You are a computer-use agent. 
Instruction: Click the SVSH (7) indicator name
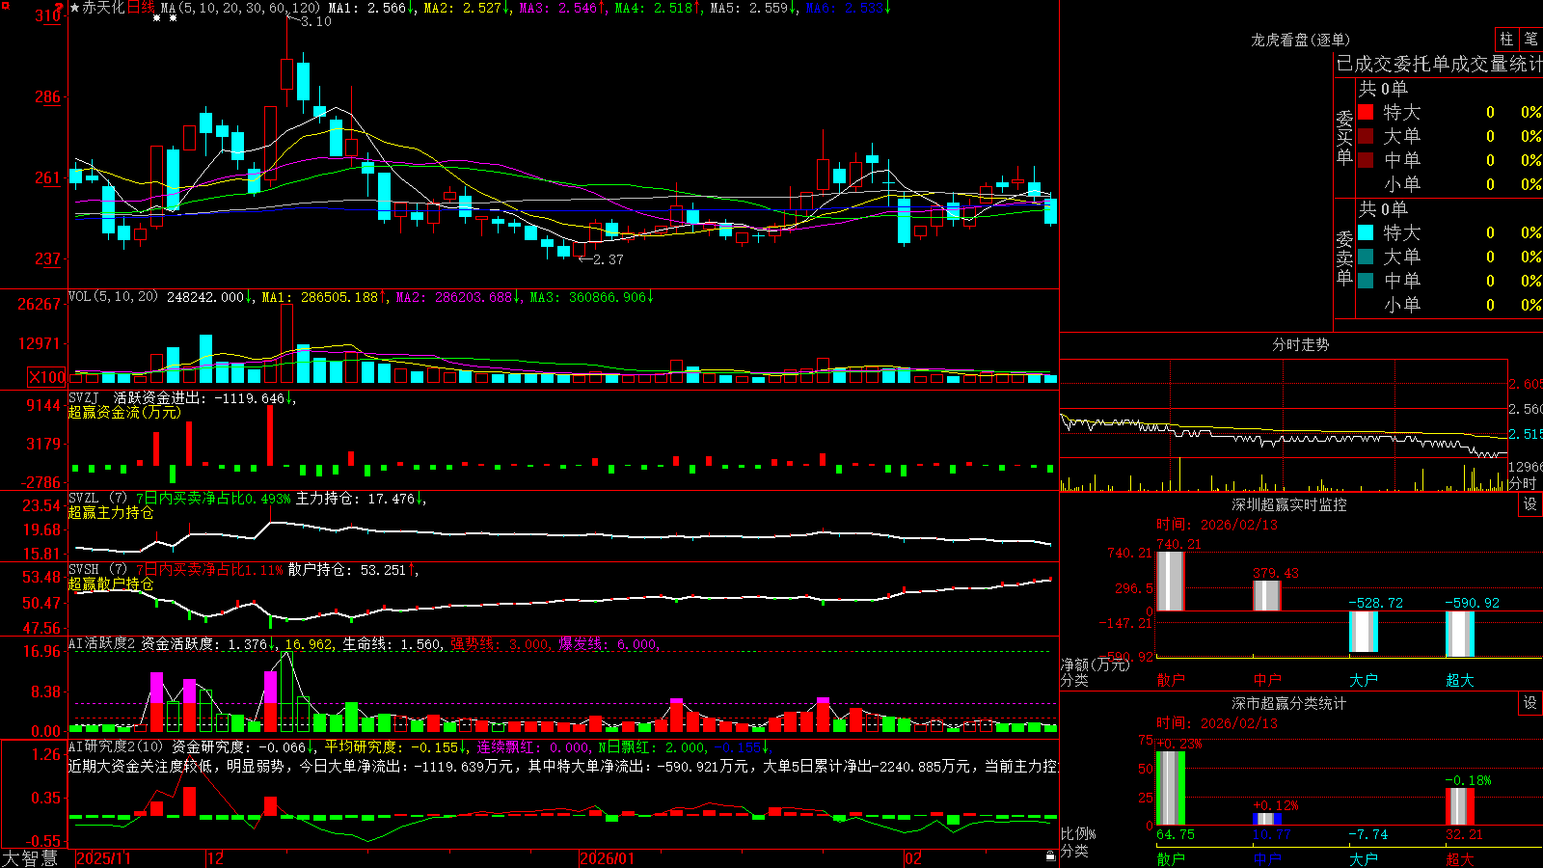(97, 570)
